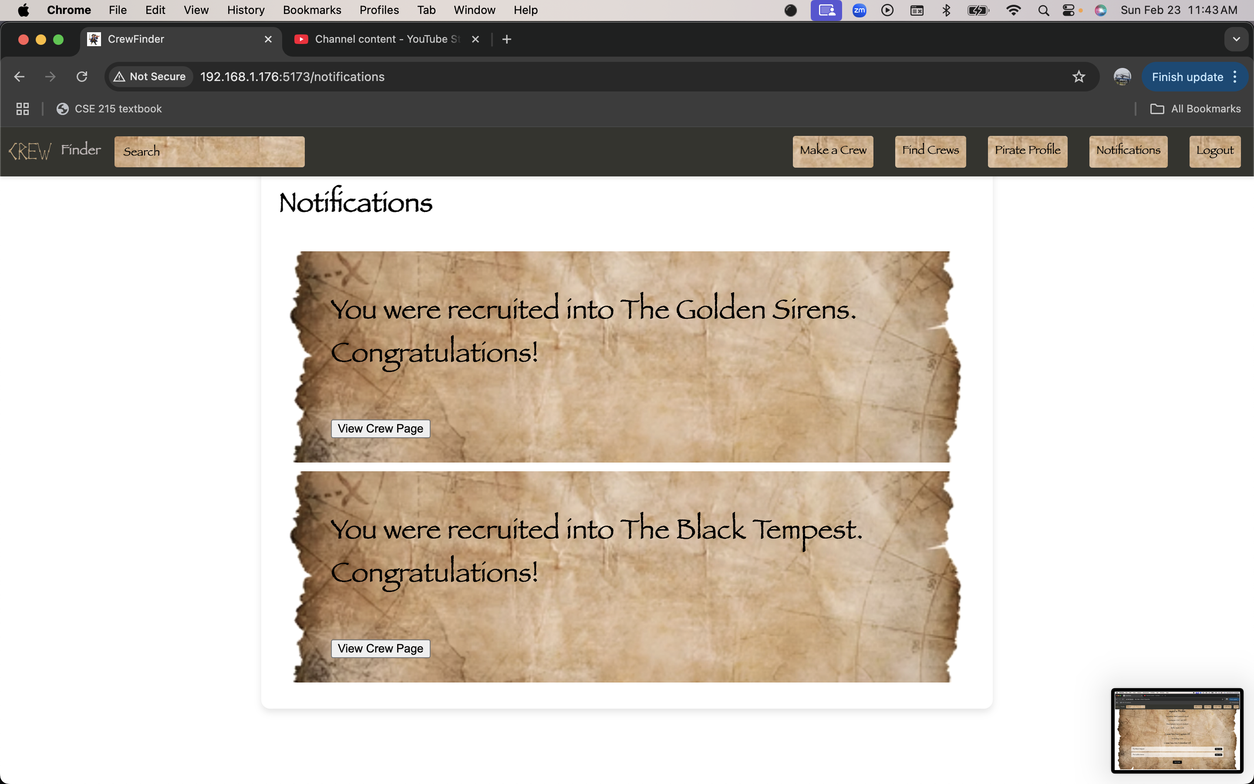
Task: View Crew Page for Golden Sirens
Action: click(381, 429)
